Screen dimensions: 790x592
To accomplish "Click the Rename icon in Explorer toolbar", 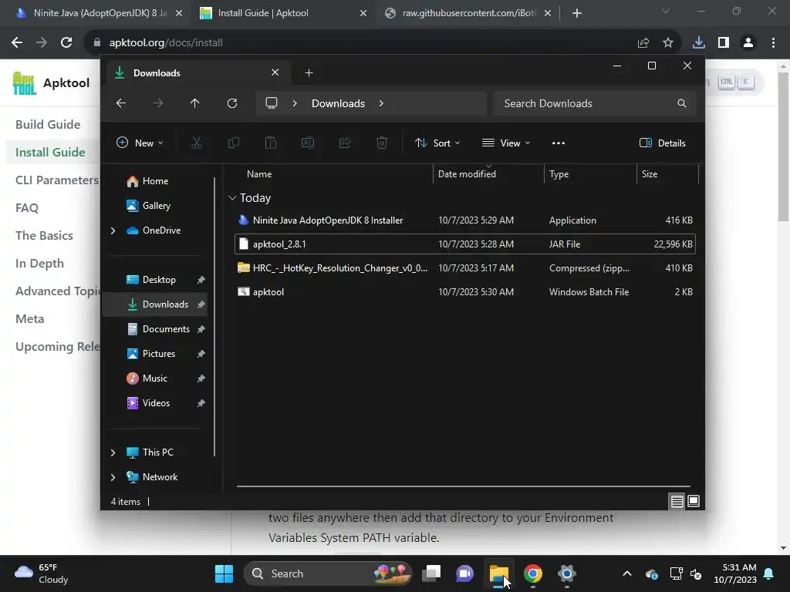I will tap(307, 143).
